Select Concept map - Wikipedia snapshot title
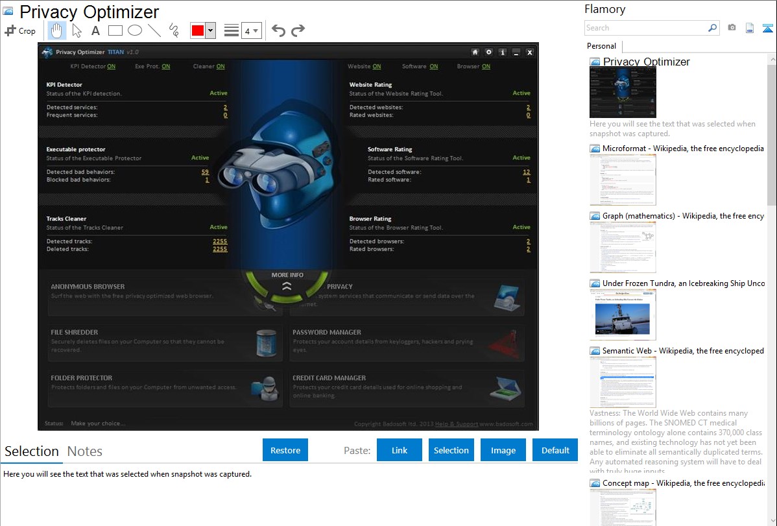Screen dimensions: 777x526 point(684,483)
